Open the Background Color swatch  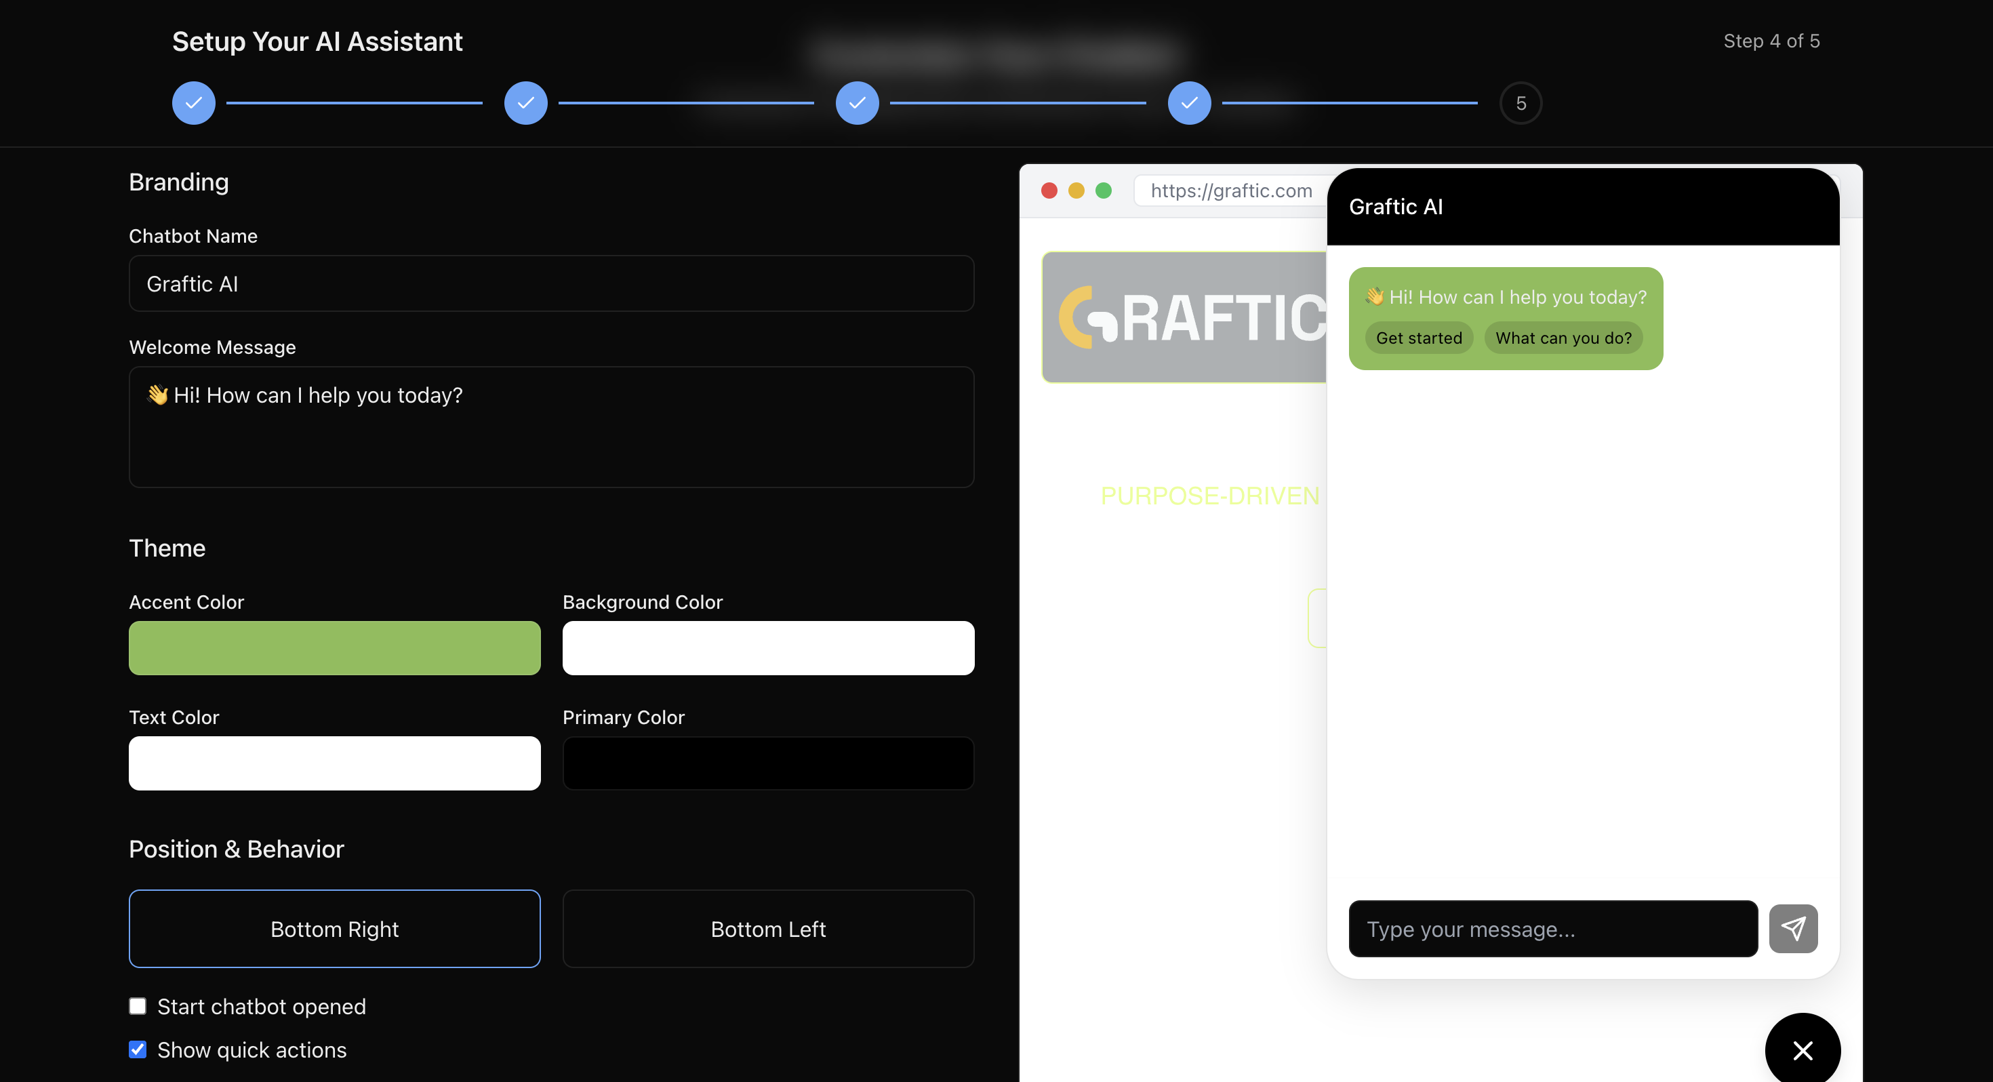coord(767,648)
